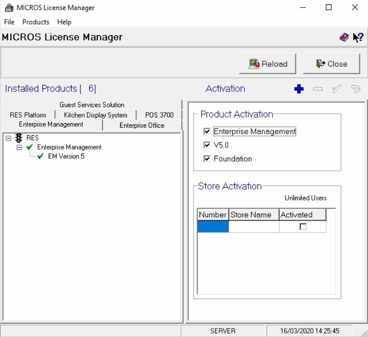Click the Store Name column header
Image resolution: width=368 pixels, height=337 pixels.
pyautogui.click(x=254, y=215)
